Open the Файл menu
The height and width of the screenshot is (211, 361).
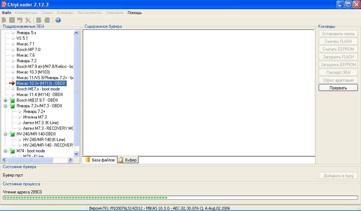pyautogui.click(x=6, y=13)
